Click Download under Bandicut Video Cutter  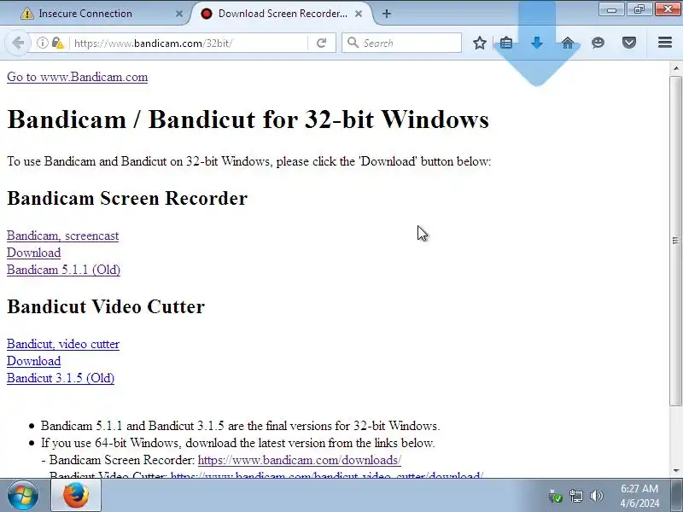33,361
